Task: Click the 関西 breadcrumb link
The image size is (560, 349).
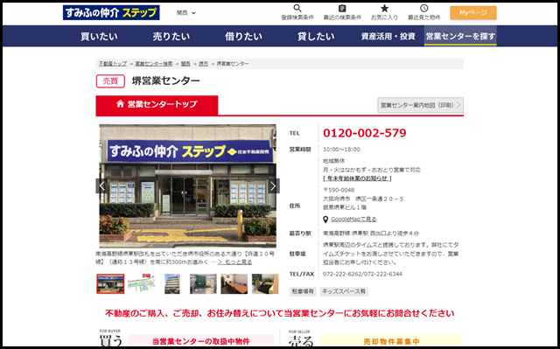Action: pyautogui.click(x=185, y=64)
